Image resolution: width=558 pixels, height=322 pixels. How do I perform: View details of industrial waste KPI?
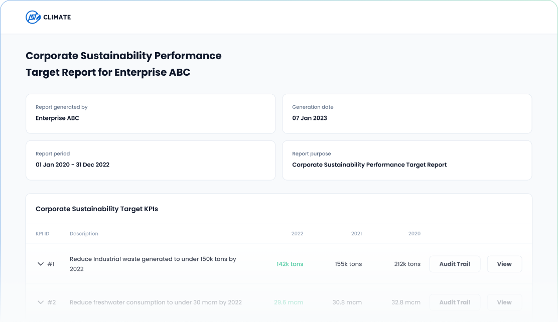click(x=504, y=264)
